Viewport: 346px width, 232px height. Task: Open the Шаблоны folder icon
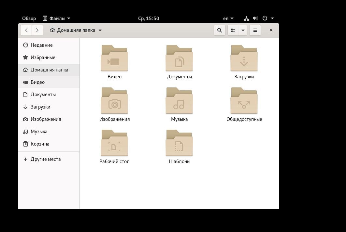[x=179, y=143]
